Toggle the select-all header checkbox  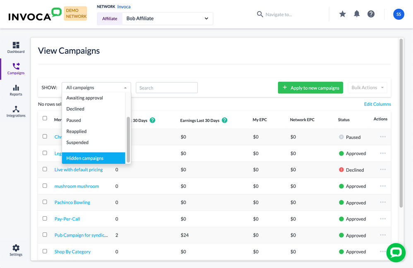pyautogui.click(x=45, y=118)
